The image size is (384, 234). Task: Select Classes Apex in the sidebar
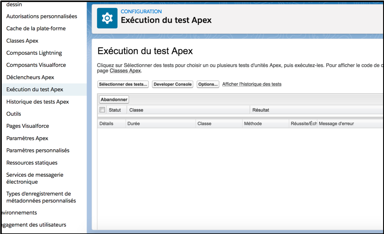tap(22, 41)
